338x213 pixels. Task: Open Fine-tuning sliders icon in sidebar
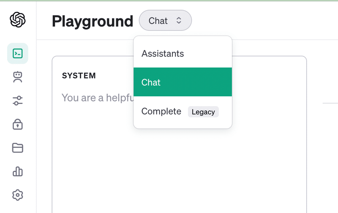18,101
